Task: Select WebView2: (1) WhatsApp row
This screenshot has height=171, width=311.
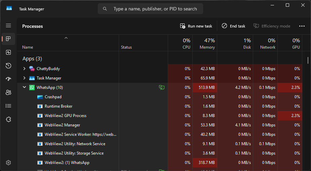Action: [160, 163]
